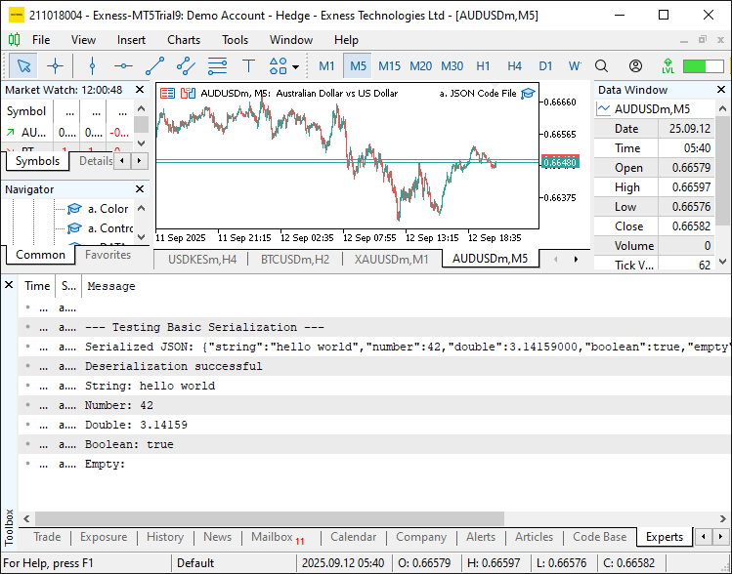Click the one-click trading panel icon on chart
Screen dimensions: 732x574
167,94
